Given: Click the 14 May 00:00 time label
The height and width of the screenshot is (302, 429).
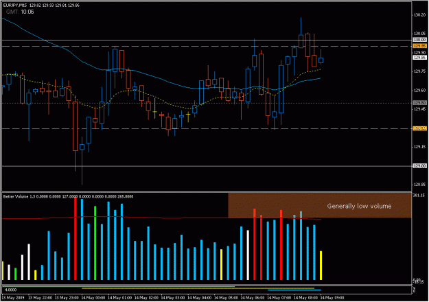Looking at the screenshot, I should tap(93, 298).
